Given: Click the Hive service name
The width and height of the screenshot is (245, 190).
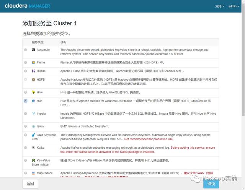Looking at the screenshot, I should click(40, 93).
